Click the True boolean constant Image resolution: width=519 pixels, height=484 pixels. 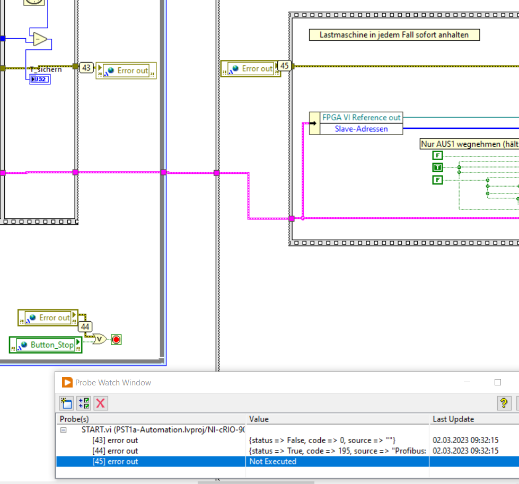(437, 168)
